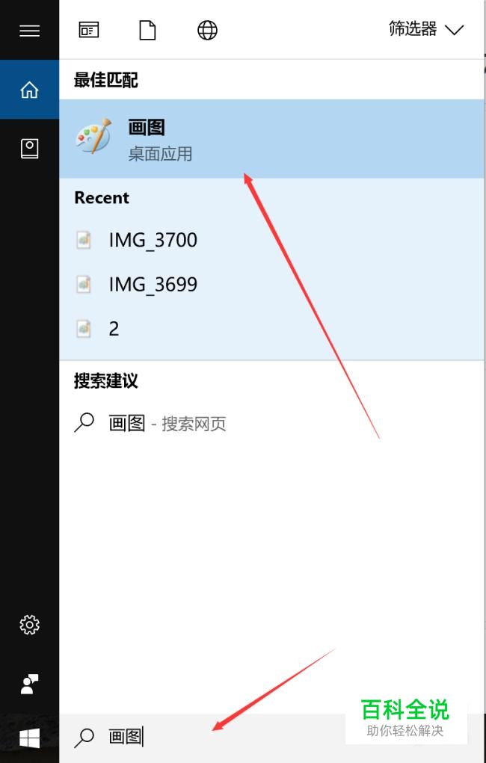Click the 最佳匹配 section header
Viewport: 486px width, 763px height.
(105, 80)
